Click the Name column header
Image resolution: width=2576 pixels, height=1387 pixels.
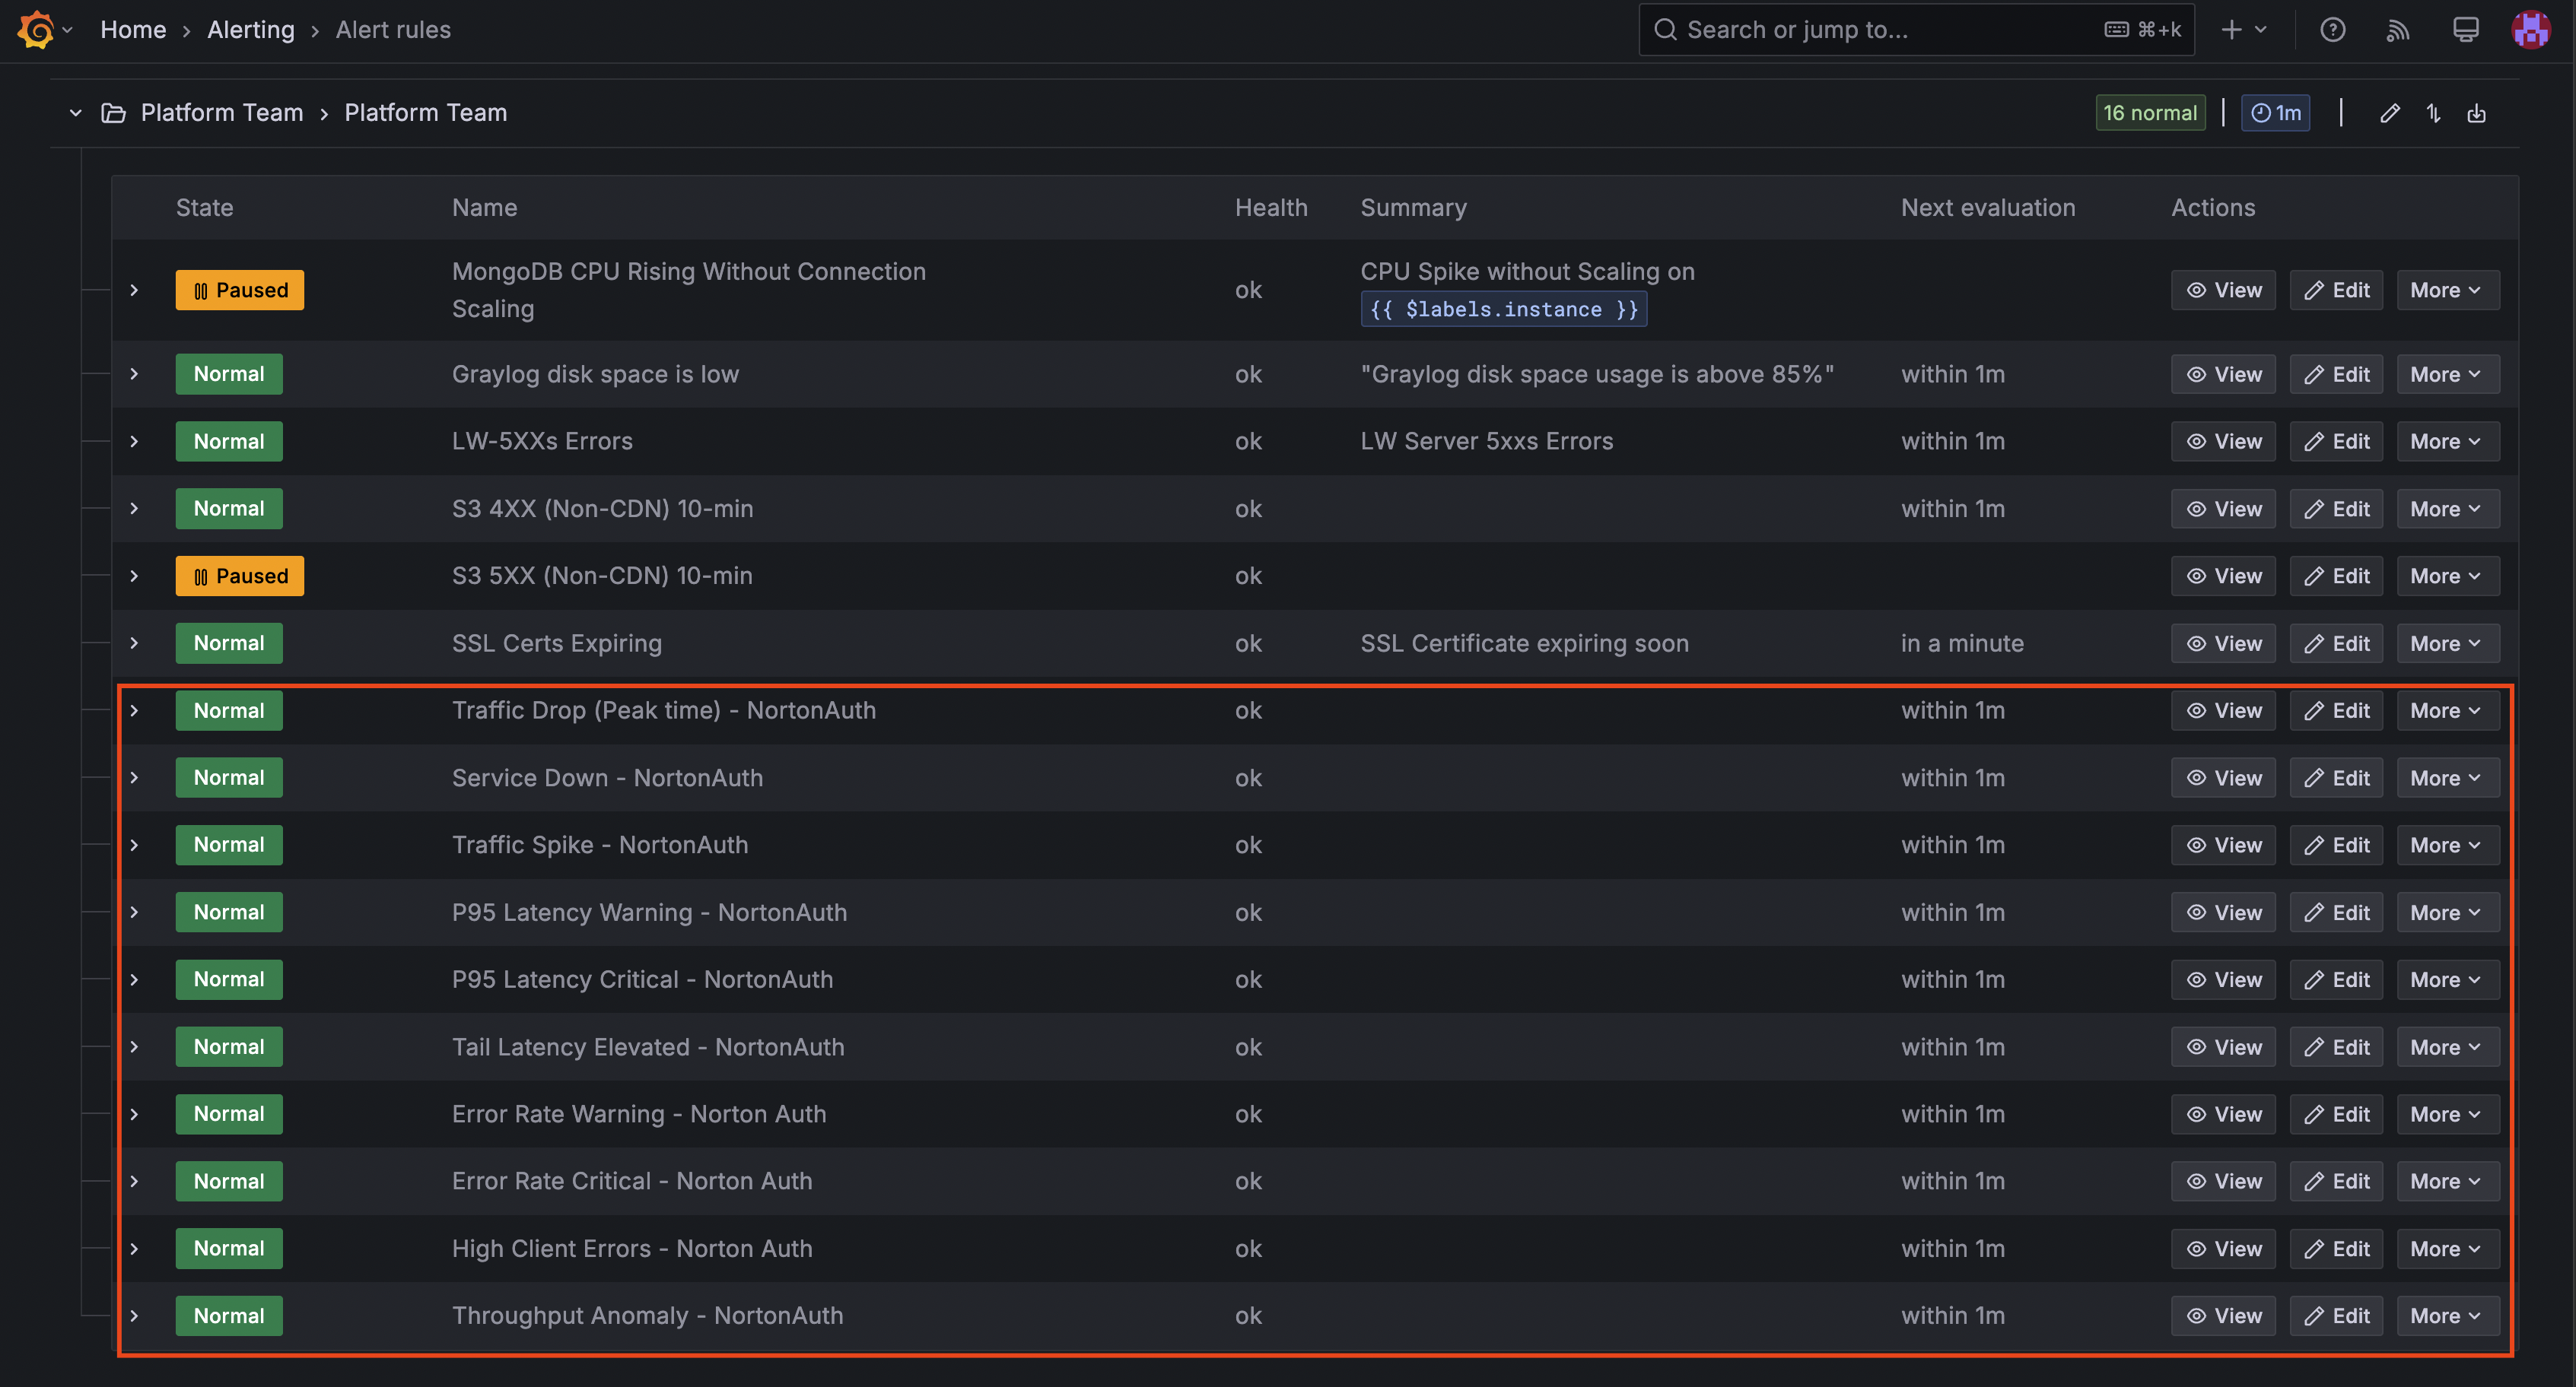tap(484, 208)
